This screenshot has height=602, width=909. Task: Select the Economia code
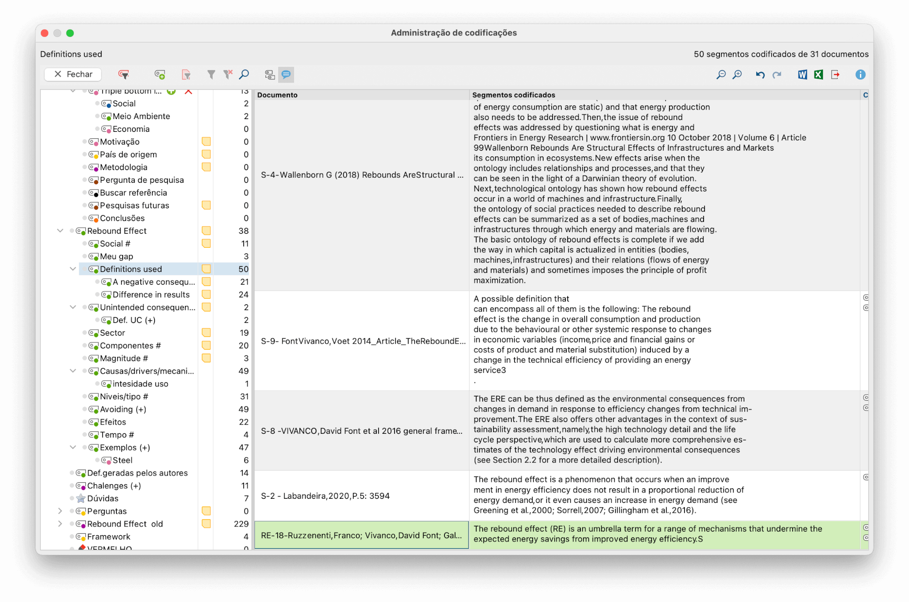click(131, 129)
